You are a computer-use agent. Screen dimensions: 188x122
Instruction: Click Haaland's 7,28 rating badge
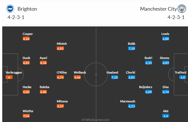pos(114,77)
